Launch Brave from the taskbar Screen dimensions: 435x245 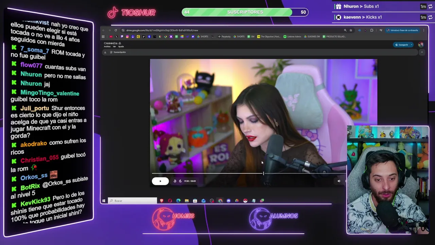(162, 201)
